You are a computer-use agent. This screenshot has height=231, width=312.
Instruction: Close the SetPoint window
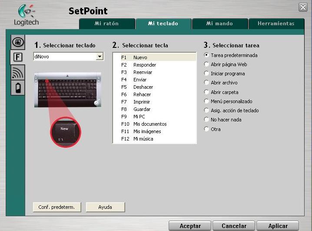click(303, 7)
